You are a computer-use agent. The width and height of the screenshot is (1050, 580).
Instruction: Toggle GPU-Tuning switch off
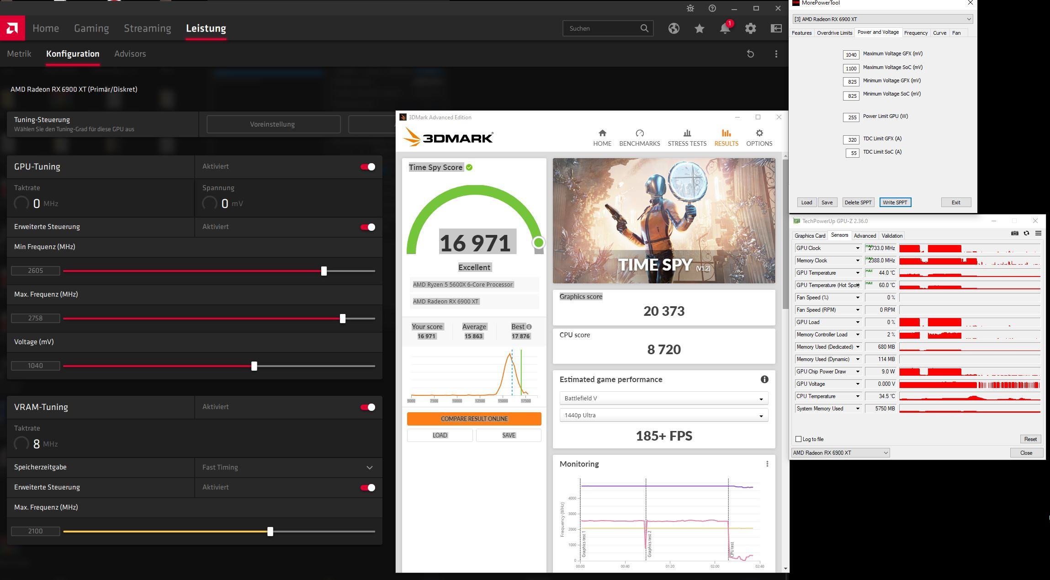point(368,167)
